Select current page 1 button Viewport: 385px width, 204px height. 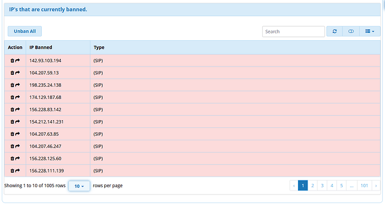tap(303, 186)
